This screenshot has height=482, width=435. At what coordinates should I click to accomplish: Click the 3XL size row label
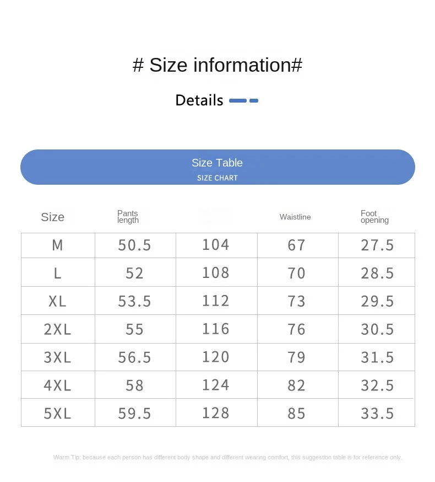pos(57,357)
